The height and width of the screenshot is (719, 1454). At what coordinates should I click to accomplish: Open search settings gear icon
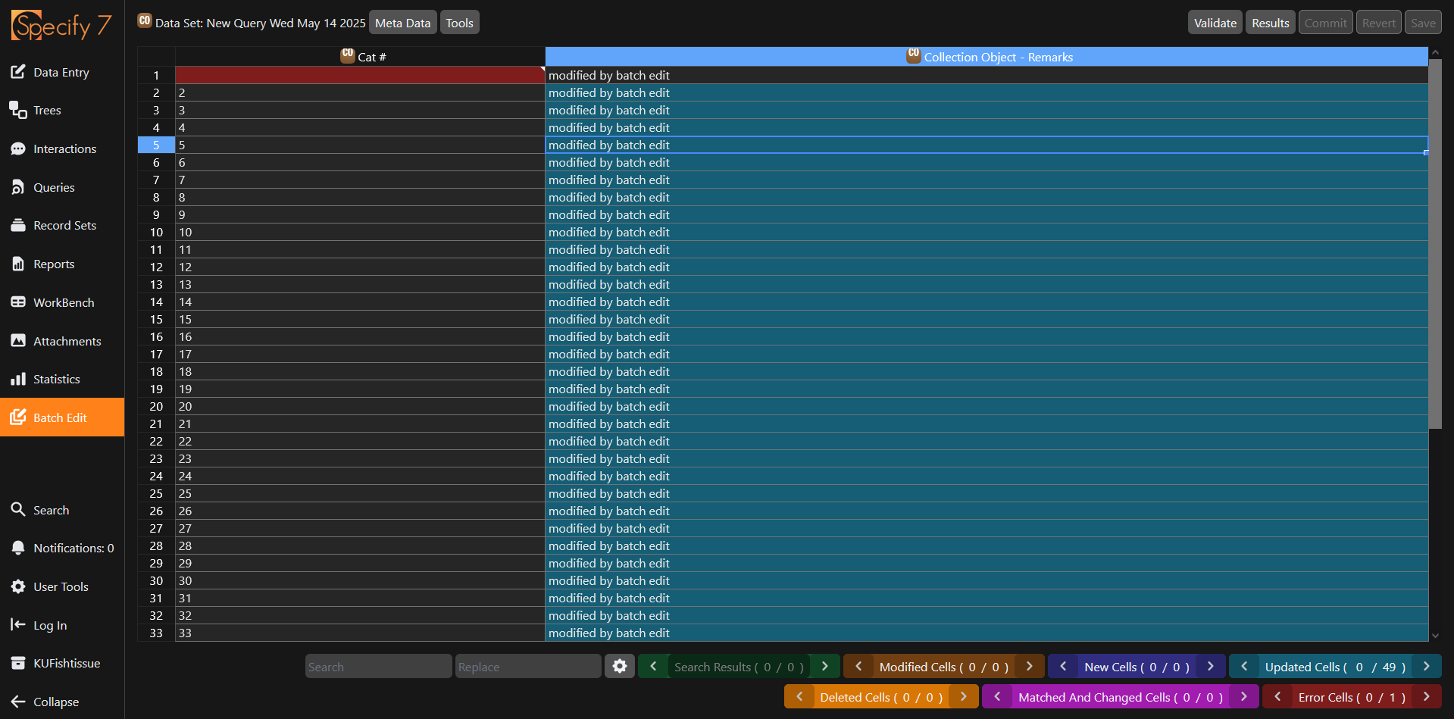click(x=620, y=666)
